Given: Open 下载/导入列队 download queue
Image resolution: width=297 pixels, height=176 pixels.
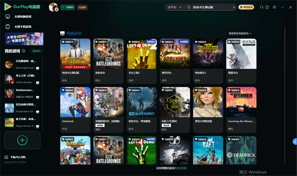Looking at the screenshot, I should pos(15,157).
